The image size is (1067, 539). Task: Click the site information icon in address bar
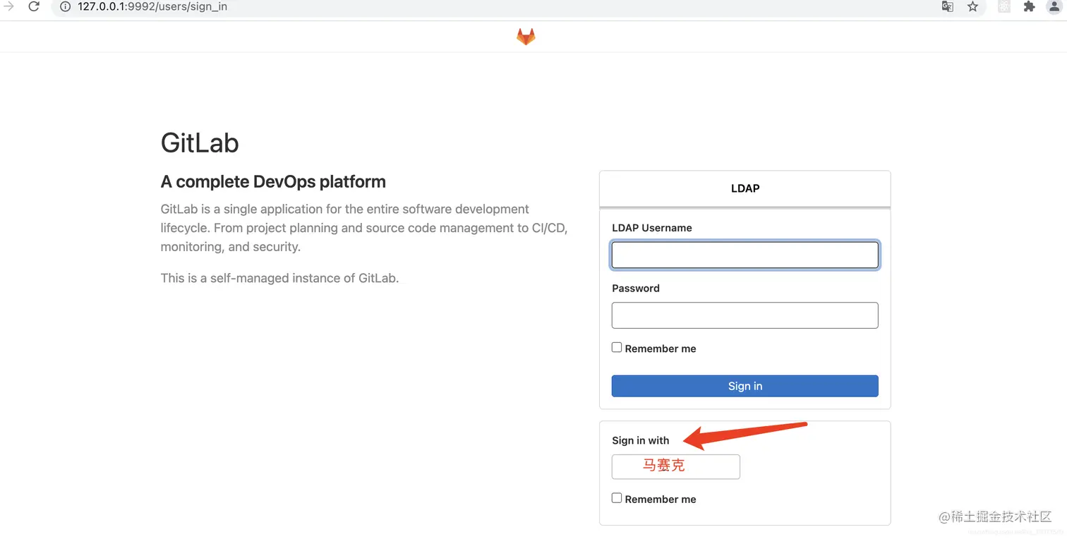(65, 6)
